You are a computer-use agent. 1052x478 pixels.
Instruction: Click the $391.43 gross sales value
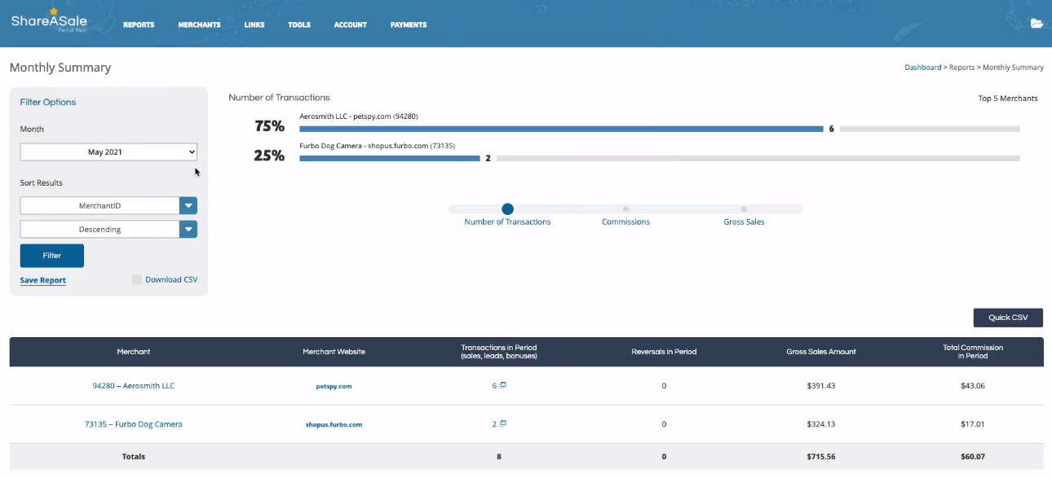click(820, 386)
